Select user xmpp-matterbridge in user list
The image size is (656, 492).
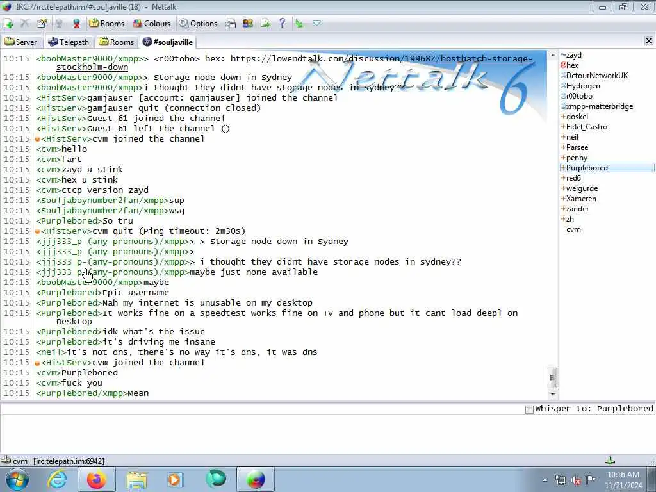click(x=599, y=106)
